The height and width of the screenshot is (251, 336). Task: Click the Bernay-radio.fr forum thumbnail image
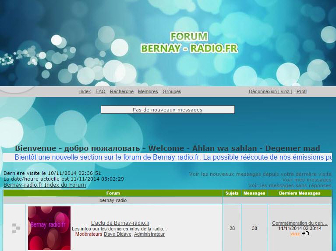[x=50, y=228]
